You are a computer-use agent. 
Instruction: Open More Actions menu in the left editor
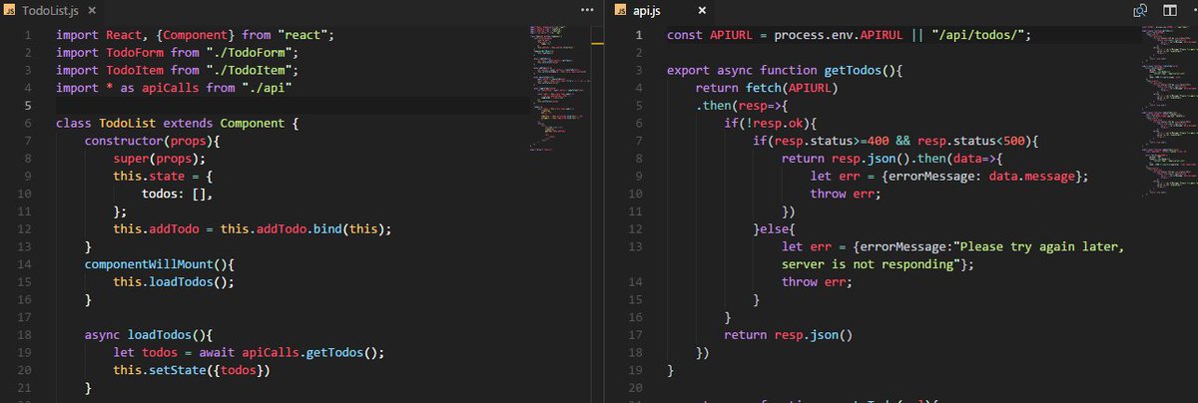coord(586,10)
